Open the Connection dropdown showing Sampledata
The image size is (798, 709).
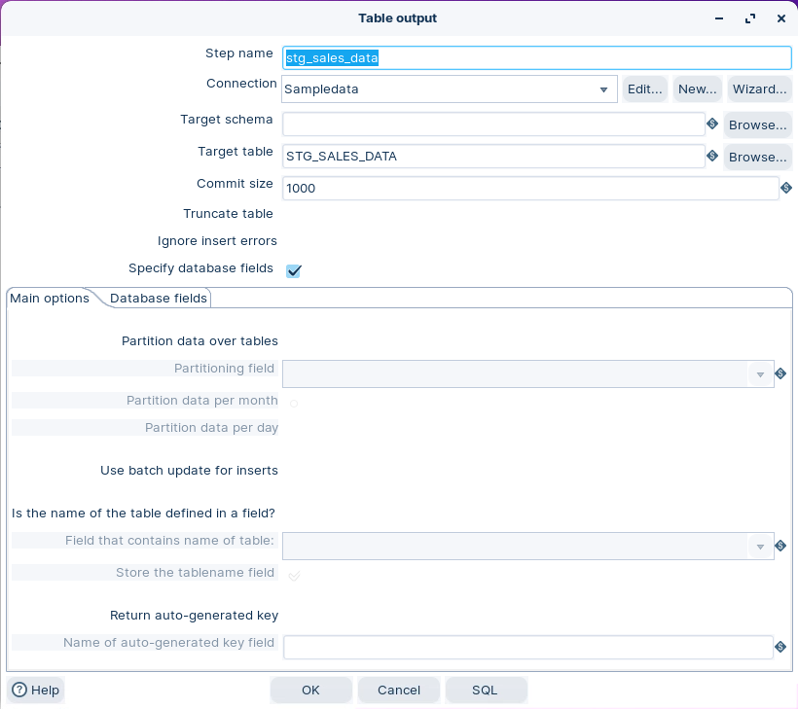[603, 89]
